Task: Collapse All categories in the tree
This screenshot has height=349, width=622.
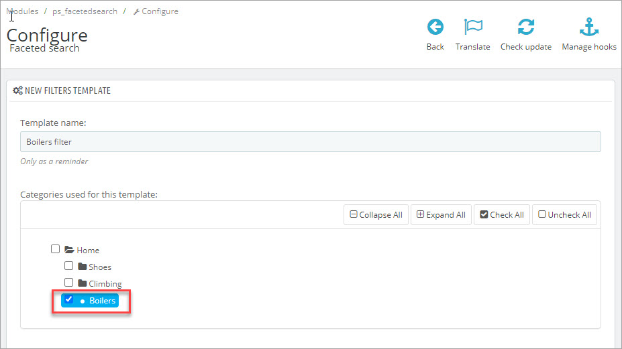Action: click(376, 215)
